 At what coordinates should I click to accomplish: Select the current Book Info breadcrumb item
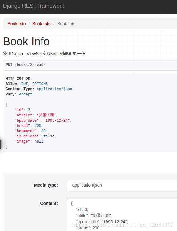click(x=66, y=24)
